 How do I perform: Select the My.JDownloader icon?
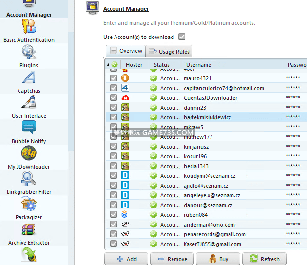tap(29, 153)
